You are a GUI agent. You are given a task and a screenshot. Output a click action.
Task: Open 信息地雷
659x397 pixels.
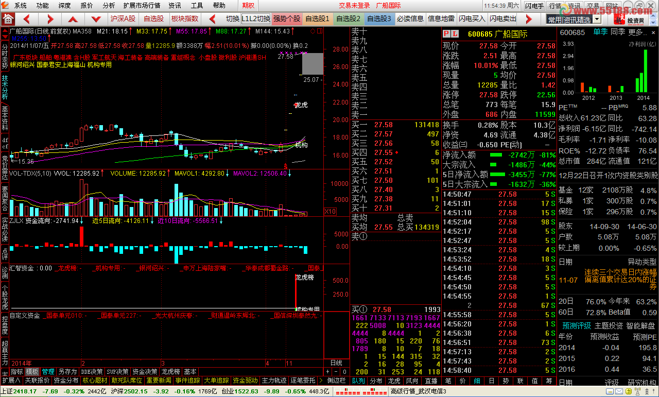441,19
